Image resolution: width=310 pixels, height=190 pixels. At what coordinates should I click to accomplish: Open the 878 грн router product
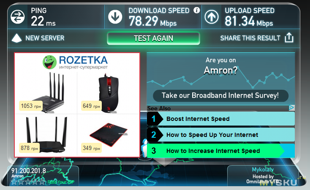pyautogui.click(x=46, y=135)
